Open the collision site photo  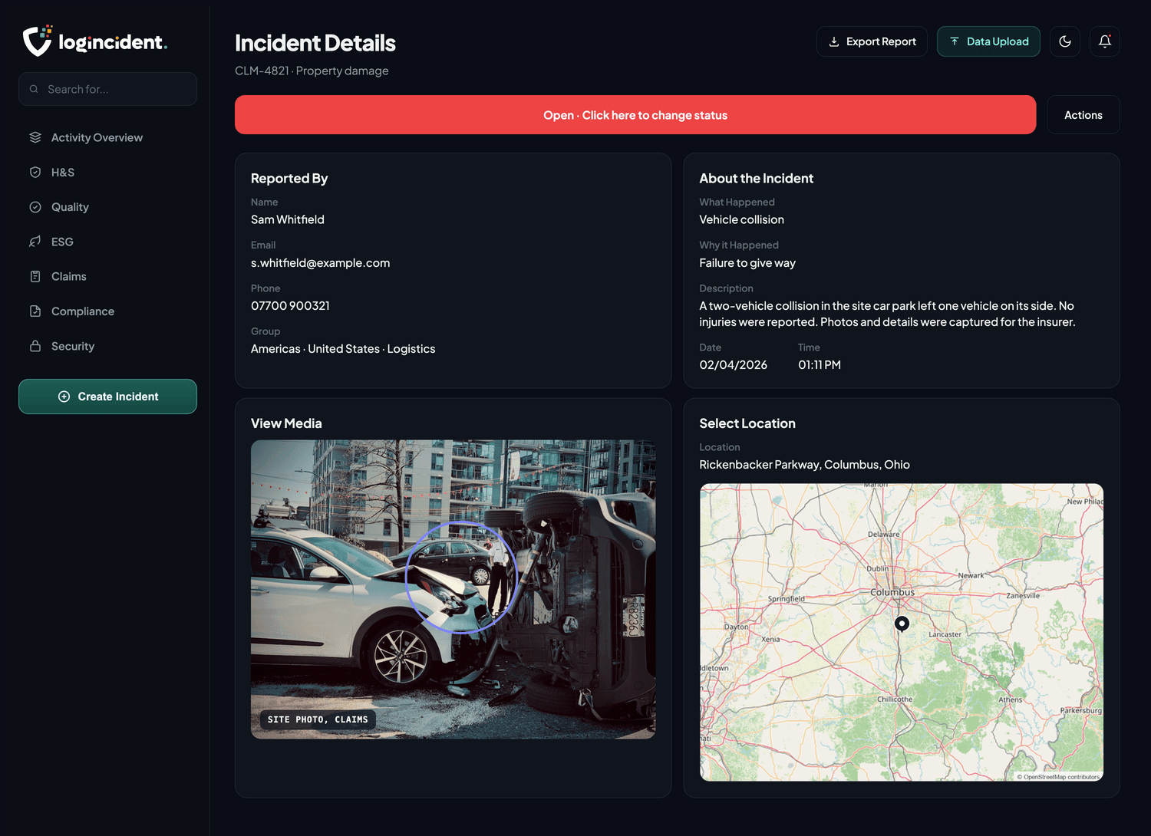[x=453, y=589]
